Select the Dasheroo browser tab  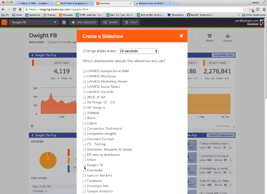(x=114, y=3)
